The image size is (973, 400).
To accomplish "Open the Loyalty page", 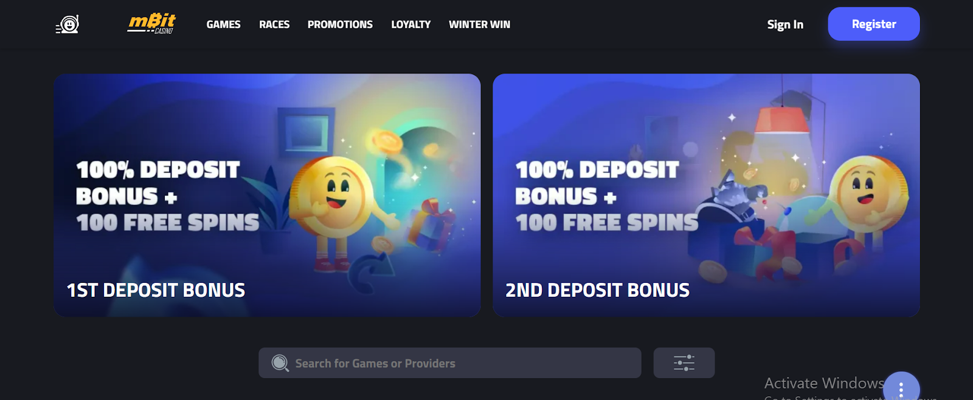I will 410,24.
